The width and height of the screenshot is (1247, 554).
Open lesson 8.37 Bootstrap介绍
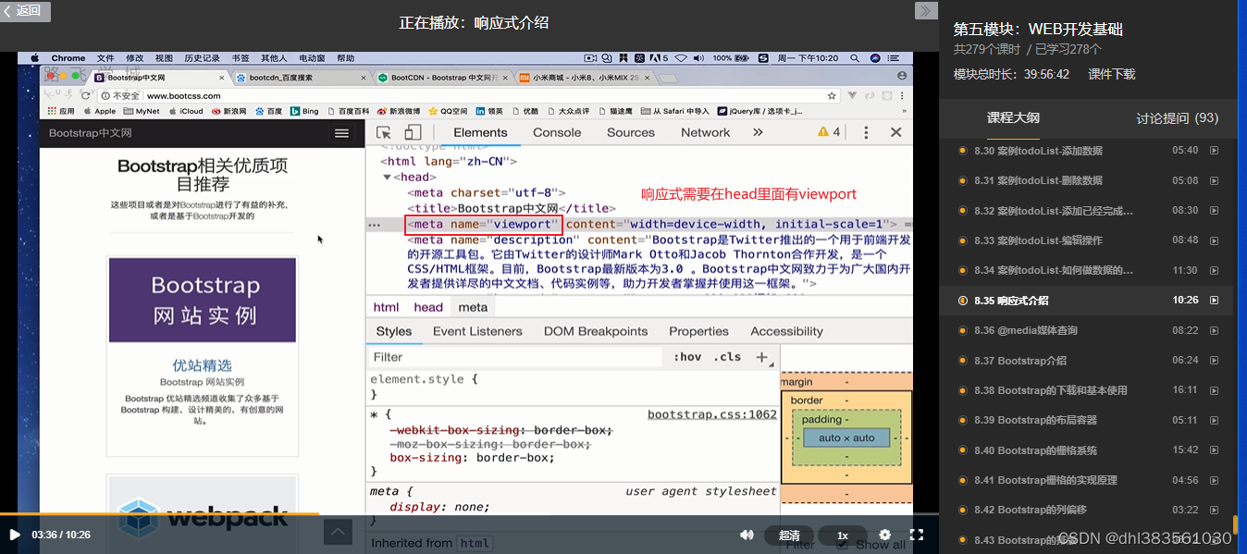(1019, 361)
